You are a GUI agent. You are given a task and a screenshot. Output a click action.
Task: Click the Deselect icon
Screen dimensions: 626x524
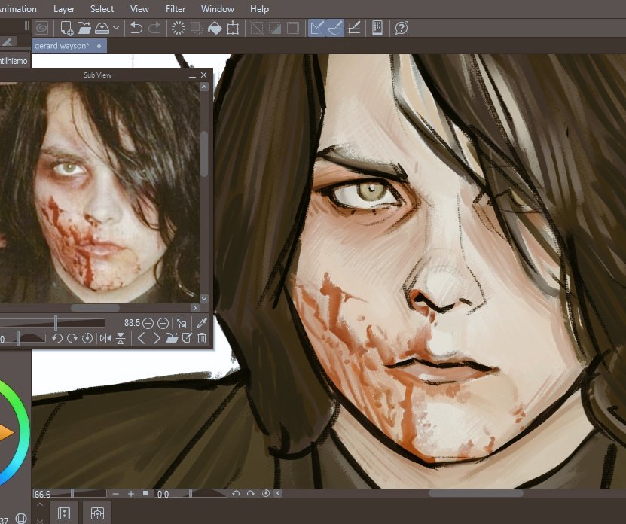(257, 28)
